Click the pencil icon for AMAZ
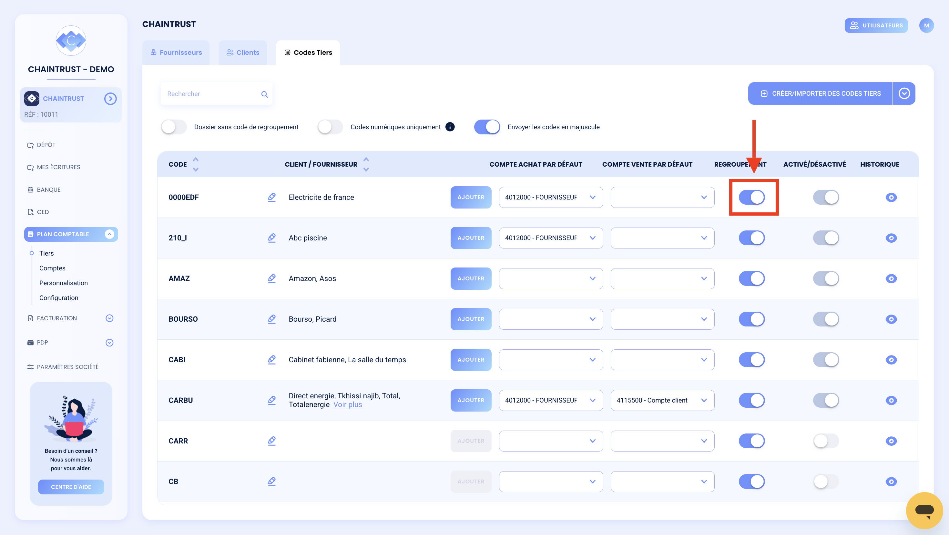The image size is (949, 535). pyautogui.click(x=272, y=278)
